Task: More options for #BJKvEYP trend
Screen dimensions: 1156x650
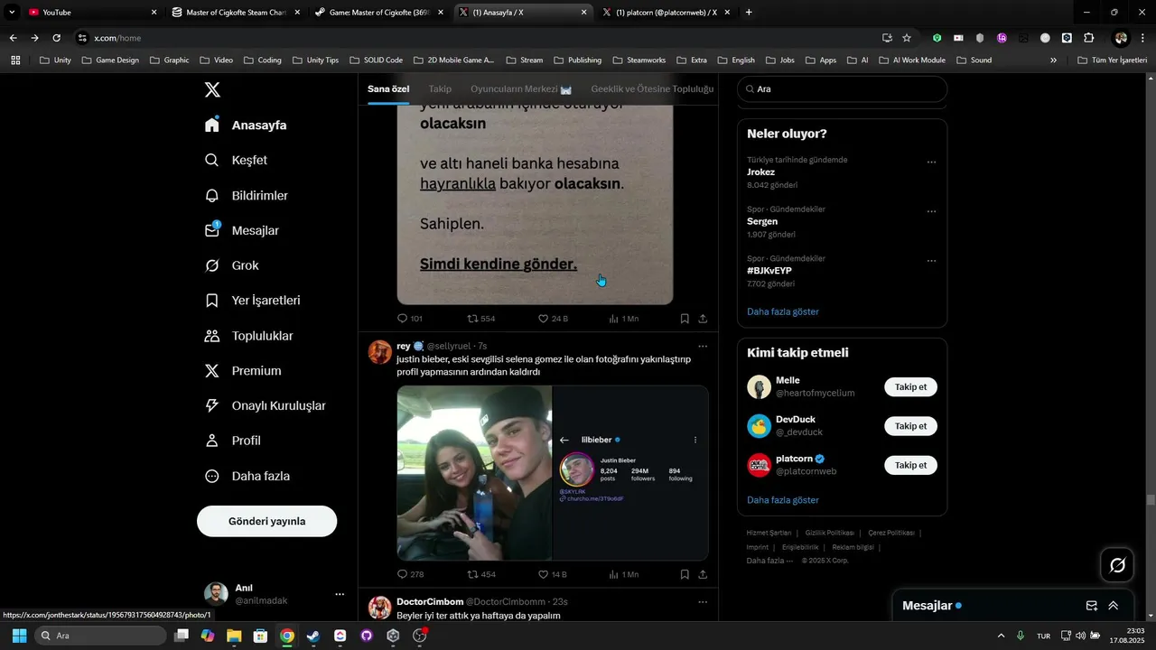Action: point(931,261)
